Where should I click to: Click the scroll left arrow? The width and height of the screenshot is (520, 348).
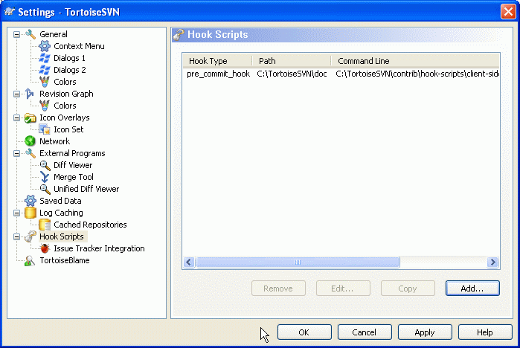coord(189,262)
